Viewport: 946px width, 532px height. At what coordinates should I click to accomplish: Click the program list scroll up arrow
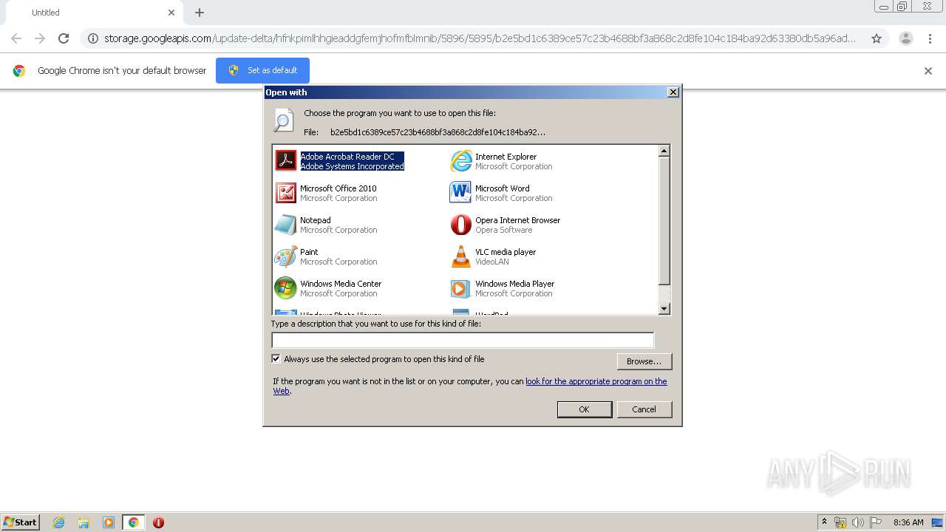coord(664,151)
